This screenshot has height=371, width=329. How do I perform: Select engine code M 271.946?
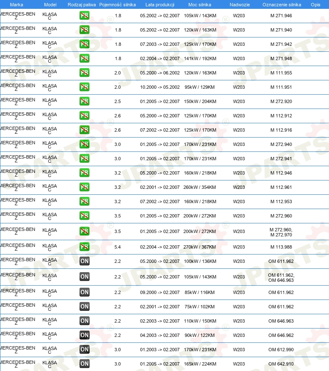coord(281,16)
